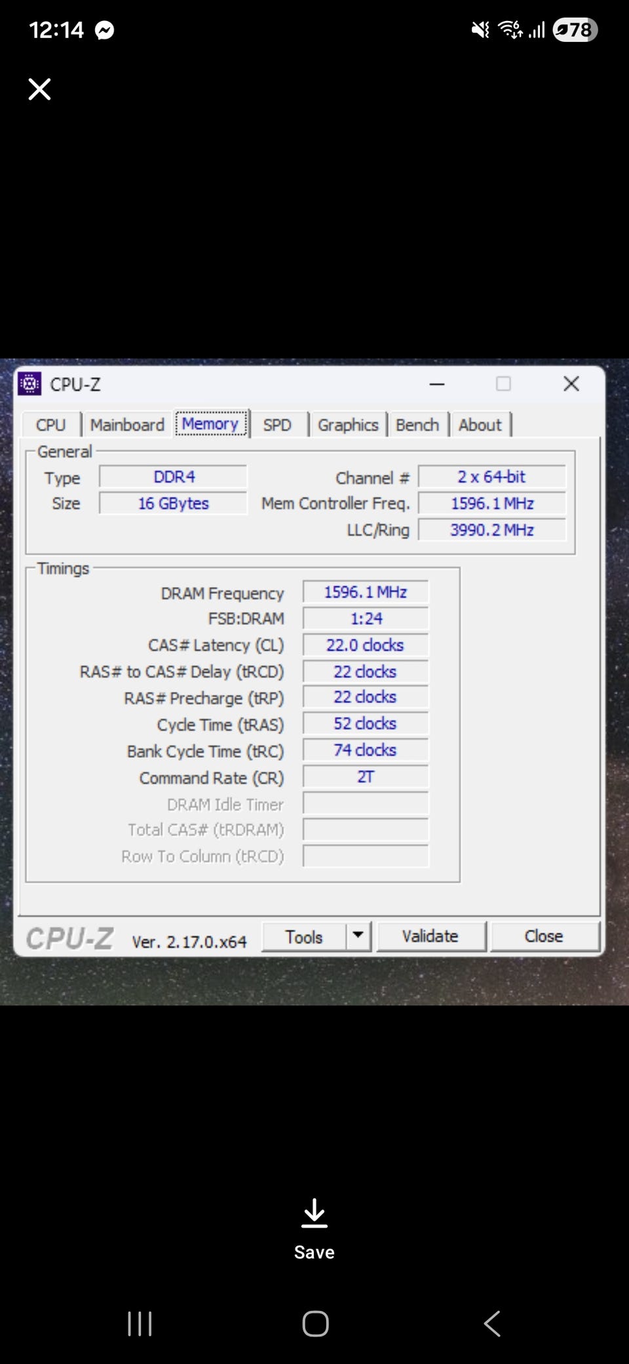Click the Close button in CPU-Z

click(x=544, y=936)
